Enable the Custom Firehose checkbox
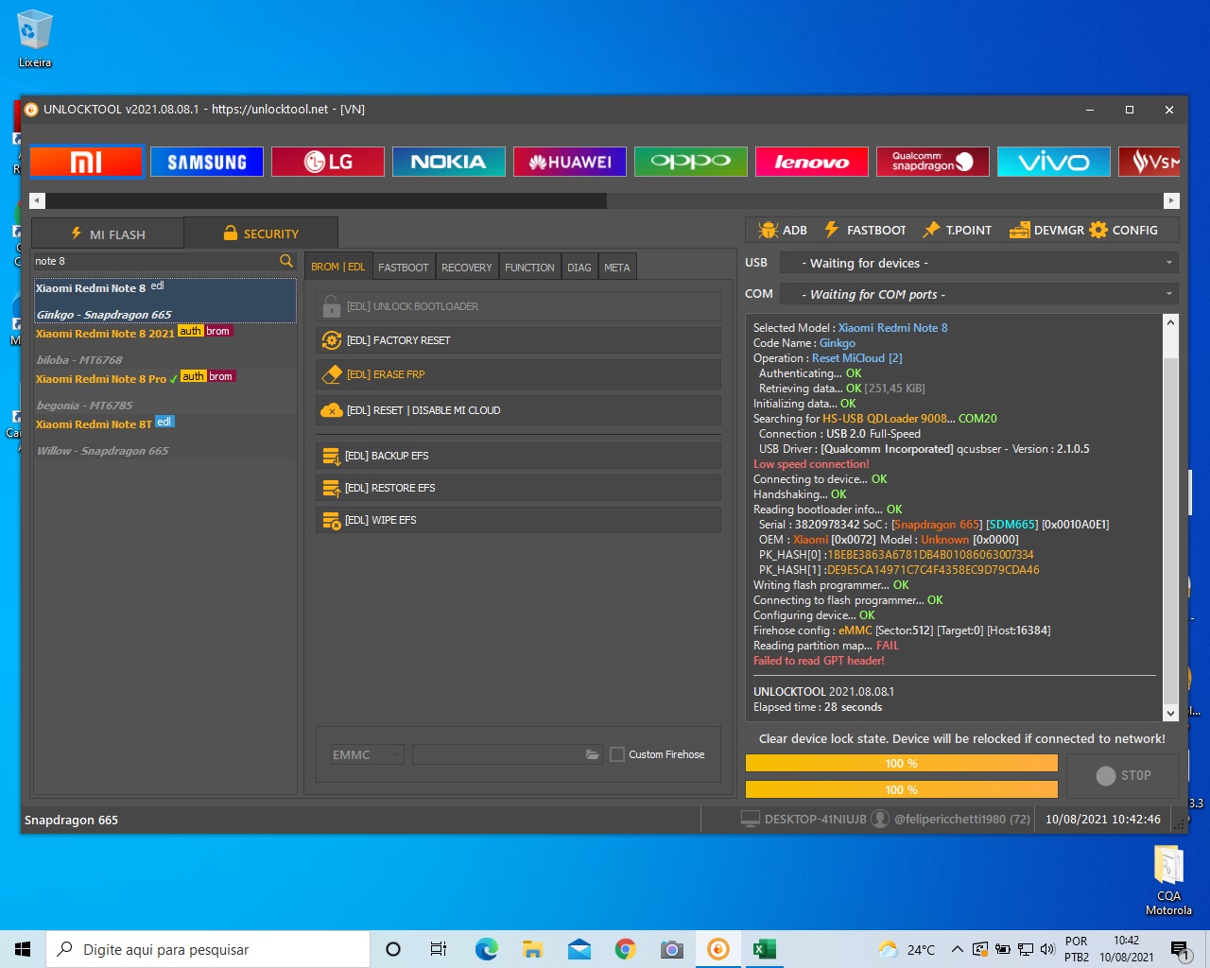This screenshot has width=1210, height=968. click(x=617, y=754)
